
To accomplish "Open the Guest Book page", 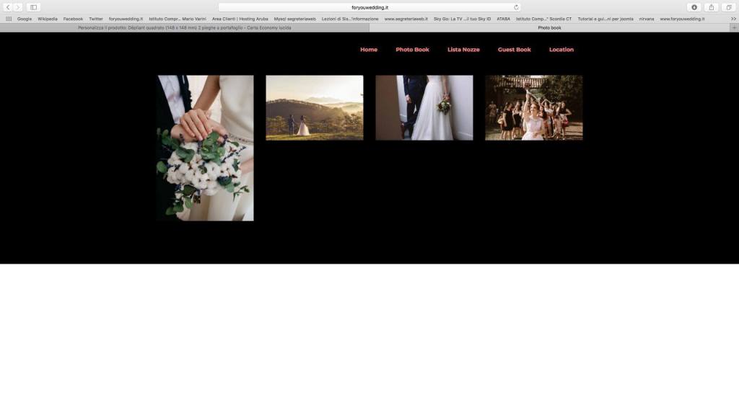I will click(x=514, y=49).
